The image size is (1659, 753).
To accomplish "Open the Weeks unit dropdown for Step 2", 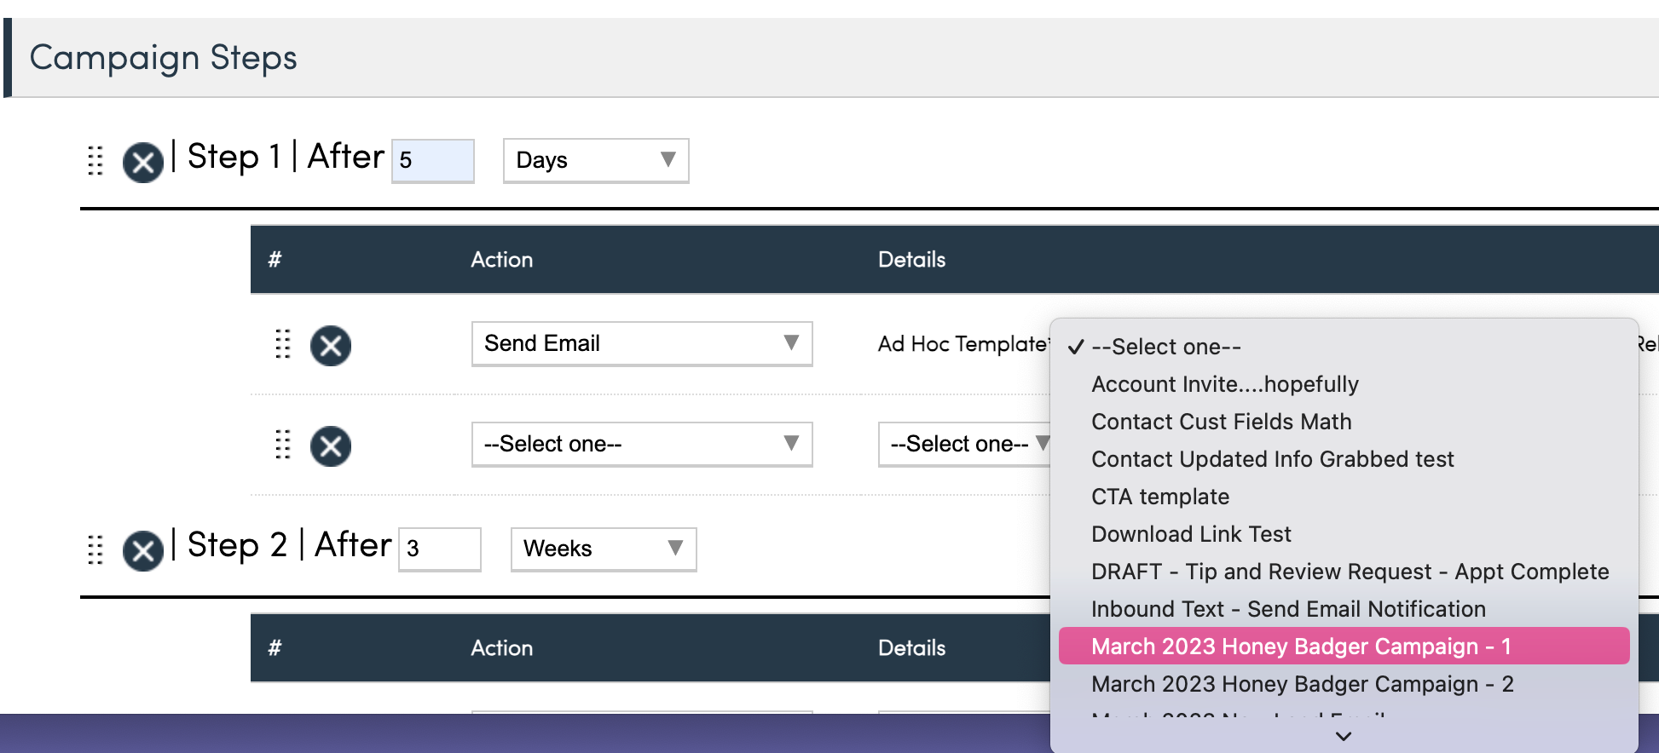I will [603, 549].
